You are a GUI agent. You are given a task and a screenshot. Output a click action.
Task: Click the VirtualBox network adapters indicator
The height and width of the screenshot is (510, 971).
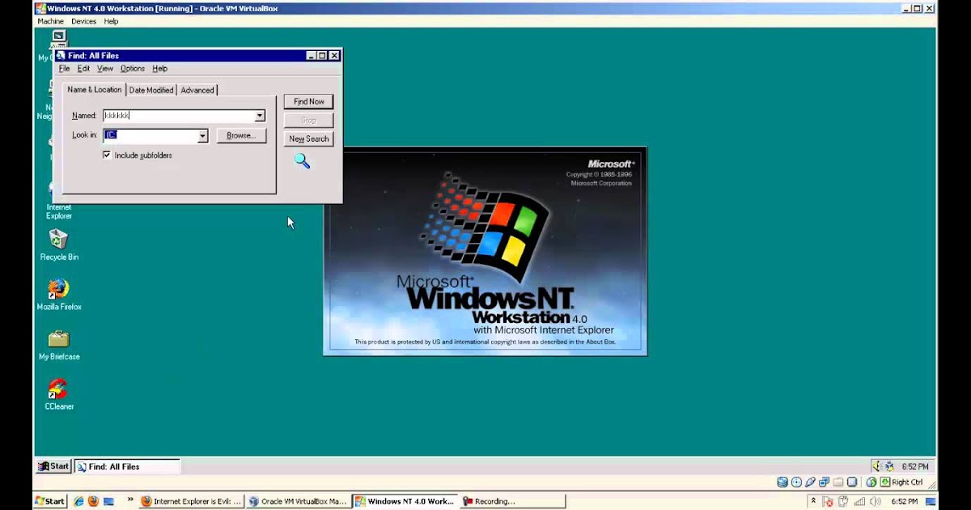(824, 482)
